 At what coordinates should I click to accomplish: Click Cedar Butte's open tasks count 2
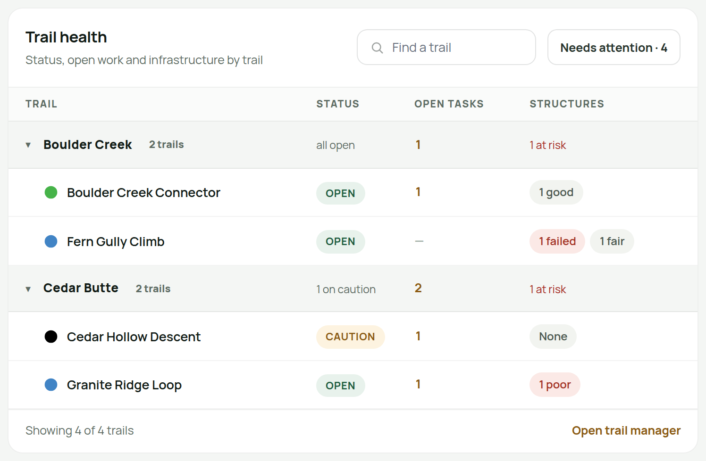[418, 288]
